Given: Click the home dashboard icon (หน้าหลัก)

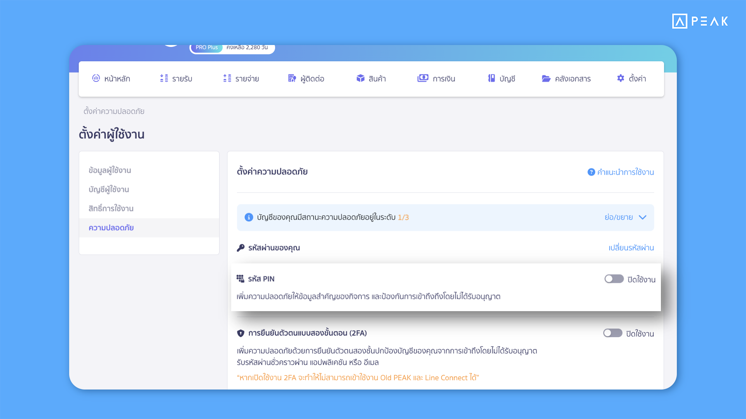Looking at the screenshot, I should point(96,78).
